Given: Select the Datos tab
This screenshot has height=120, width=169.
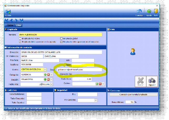Looking at the screenshot, I should click(10, 25).
